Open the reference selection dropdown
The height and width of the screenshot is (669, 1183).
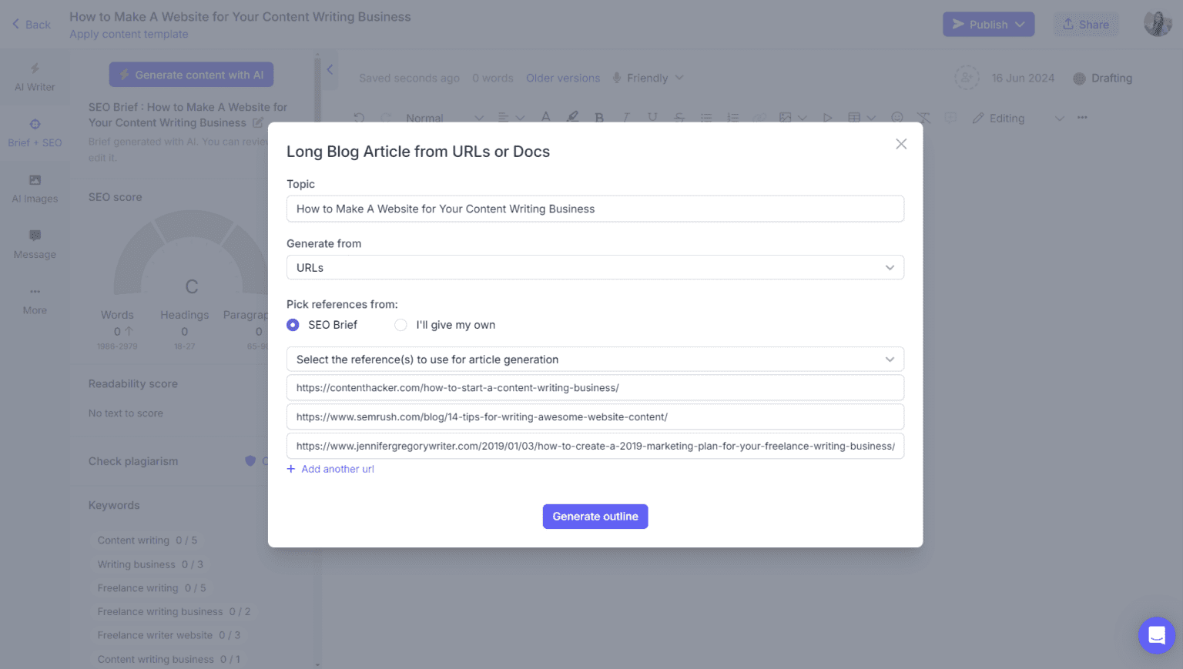click(x=595, y=359)
